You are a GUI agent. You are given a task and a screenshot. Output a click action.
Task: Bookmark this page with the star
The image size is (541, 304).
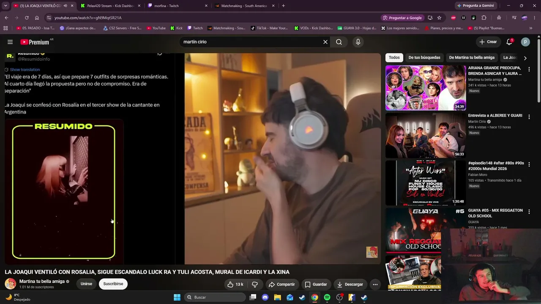(x=440, y=18)
